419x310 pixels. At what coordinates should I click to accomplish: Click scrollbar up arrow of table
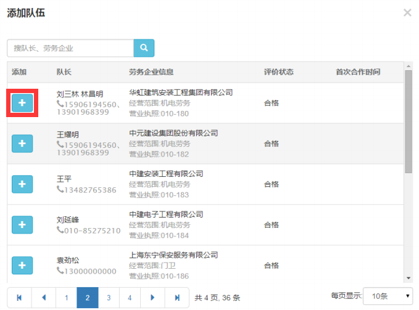409,66
